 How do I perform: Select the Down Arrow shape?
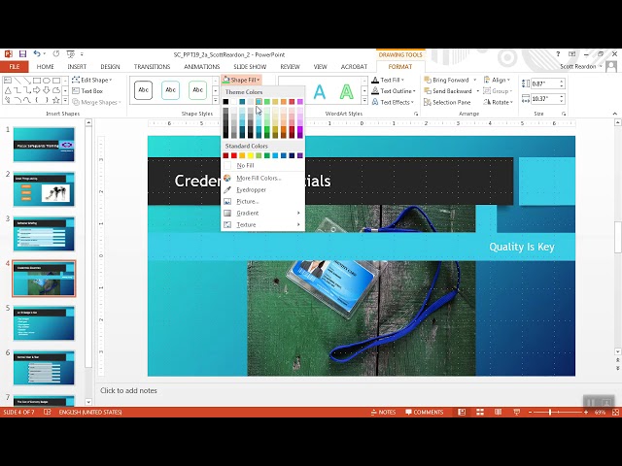(x=47, y=90)
